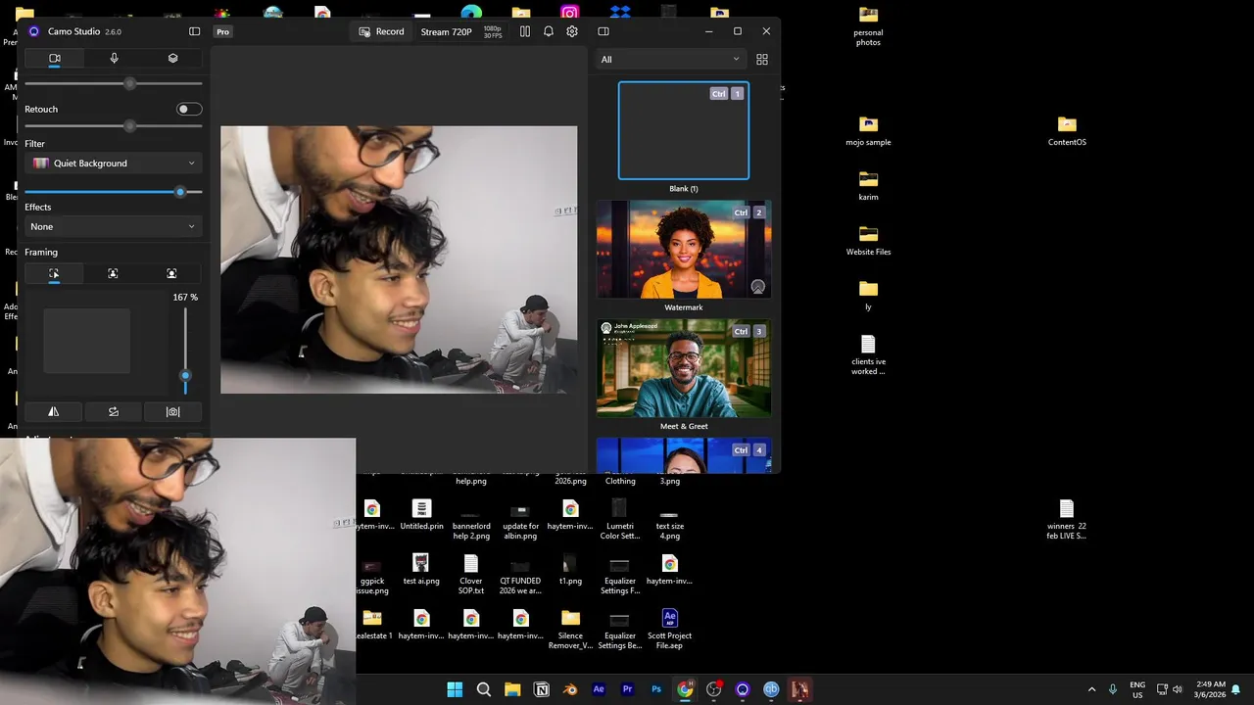Select the Silence Remover folder on desktop
Screen dimensions: 1254x705
click(x=570, y=630)
